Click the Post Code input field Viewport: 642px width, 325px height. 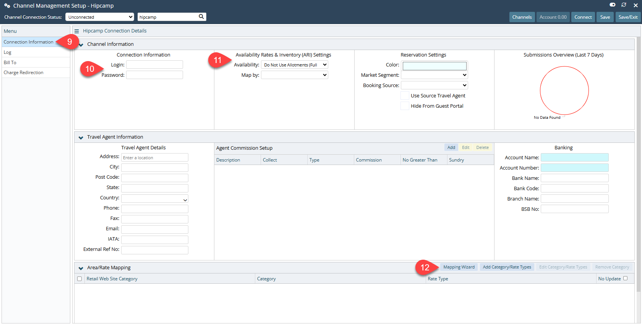[x=155, y=178]
